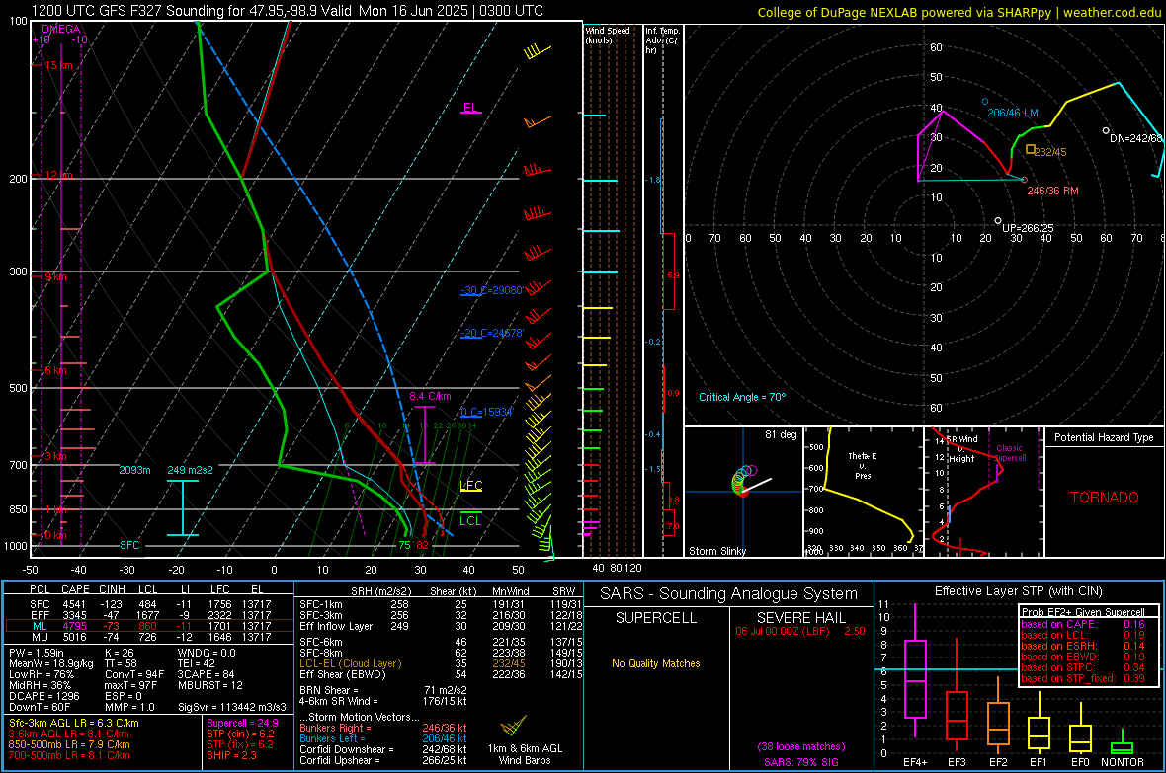Click the '-30 C=29080'' height label
Viewport: 1166px width, 773px height.
tap(492, 290)
